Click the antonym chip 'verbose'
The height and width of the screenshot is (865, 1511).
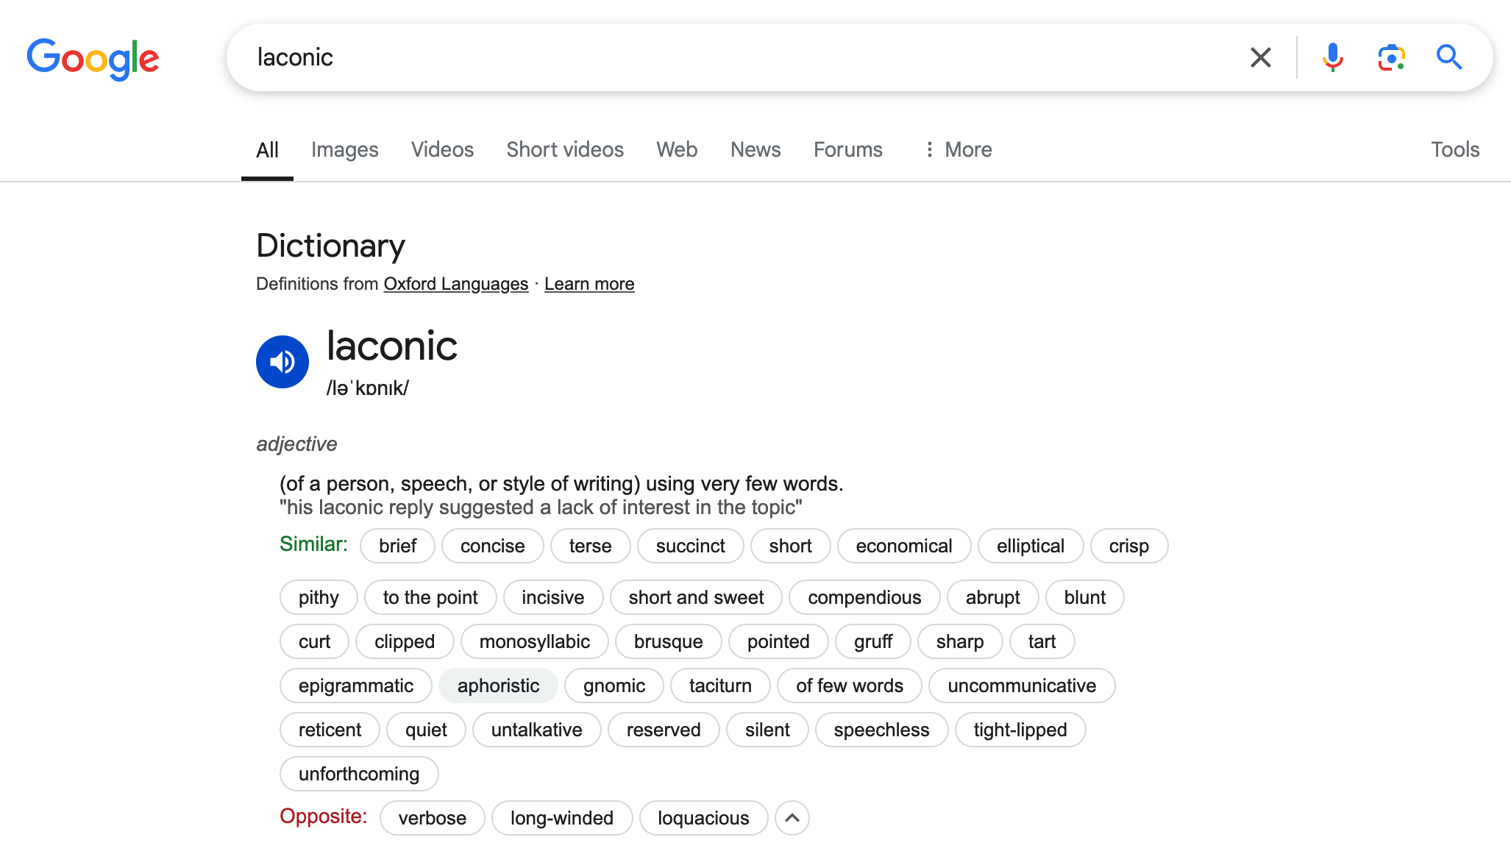432,818
